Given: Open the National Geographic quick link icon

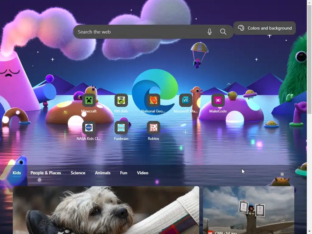Looking at the screenshot, I should [153, 100].
